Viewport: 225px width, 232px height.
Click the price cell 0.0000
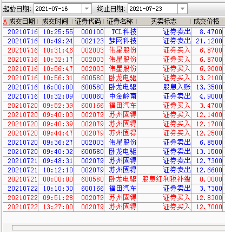(x=207, y=179)
